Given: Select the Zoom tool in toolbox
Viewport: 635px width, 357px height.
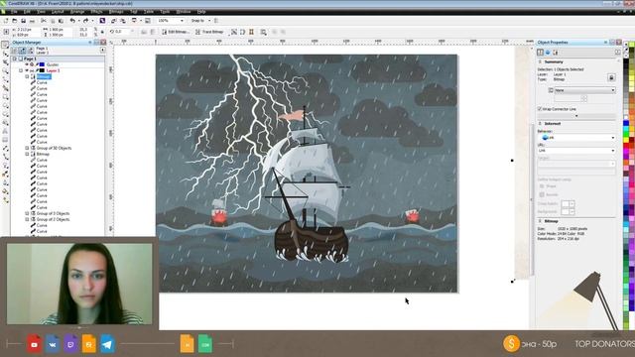Looking at the screenshot, I should [x=5, y=70].
